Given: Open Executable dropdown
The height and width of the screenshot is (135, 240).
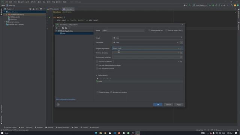Looking at the screenshot, I should click(x=146, y=42).
